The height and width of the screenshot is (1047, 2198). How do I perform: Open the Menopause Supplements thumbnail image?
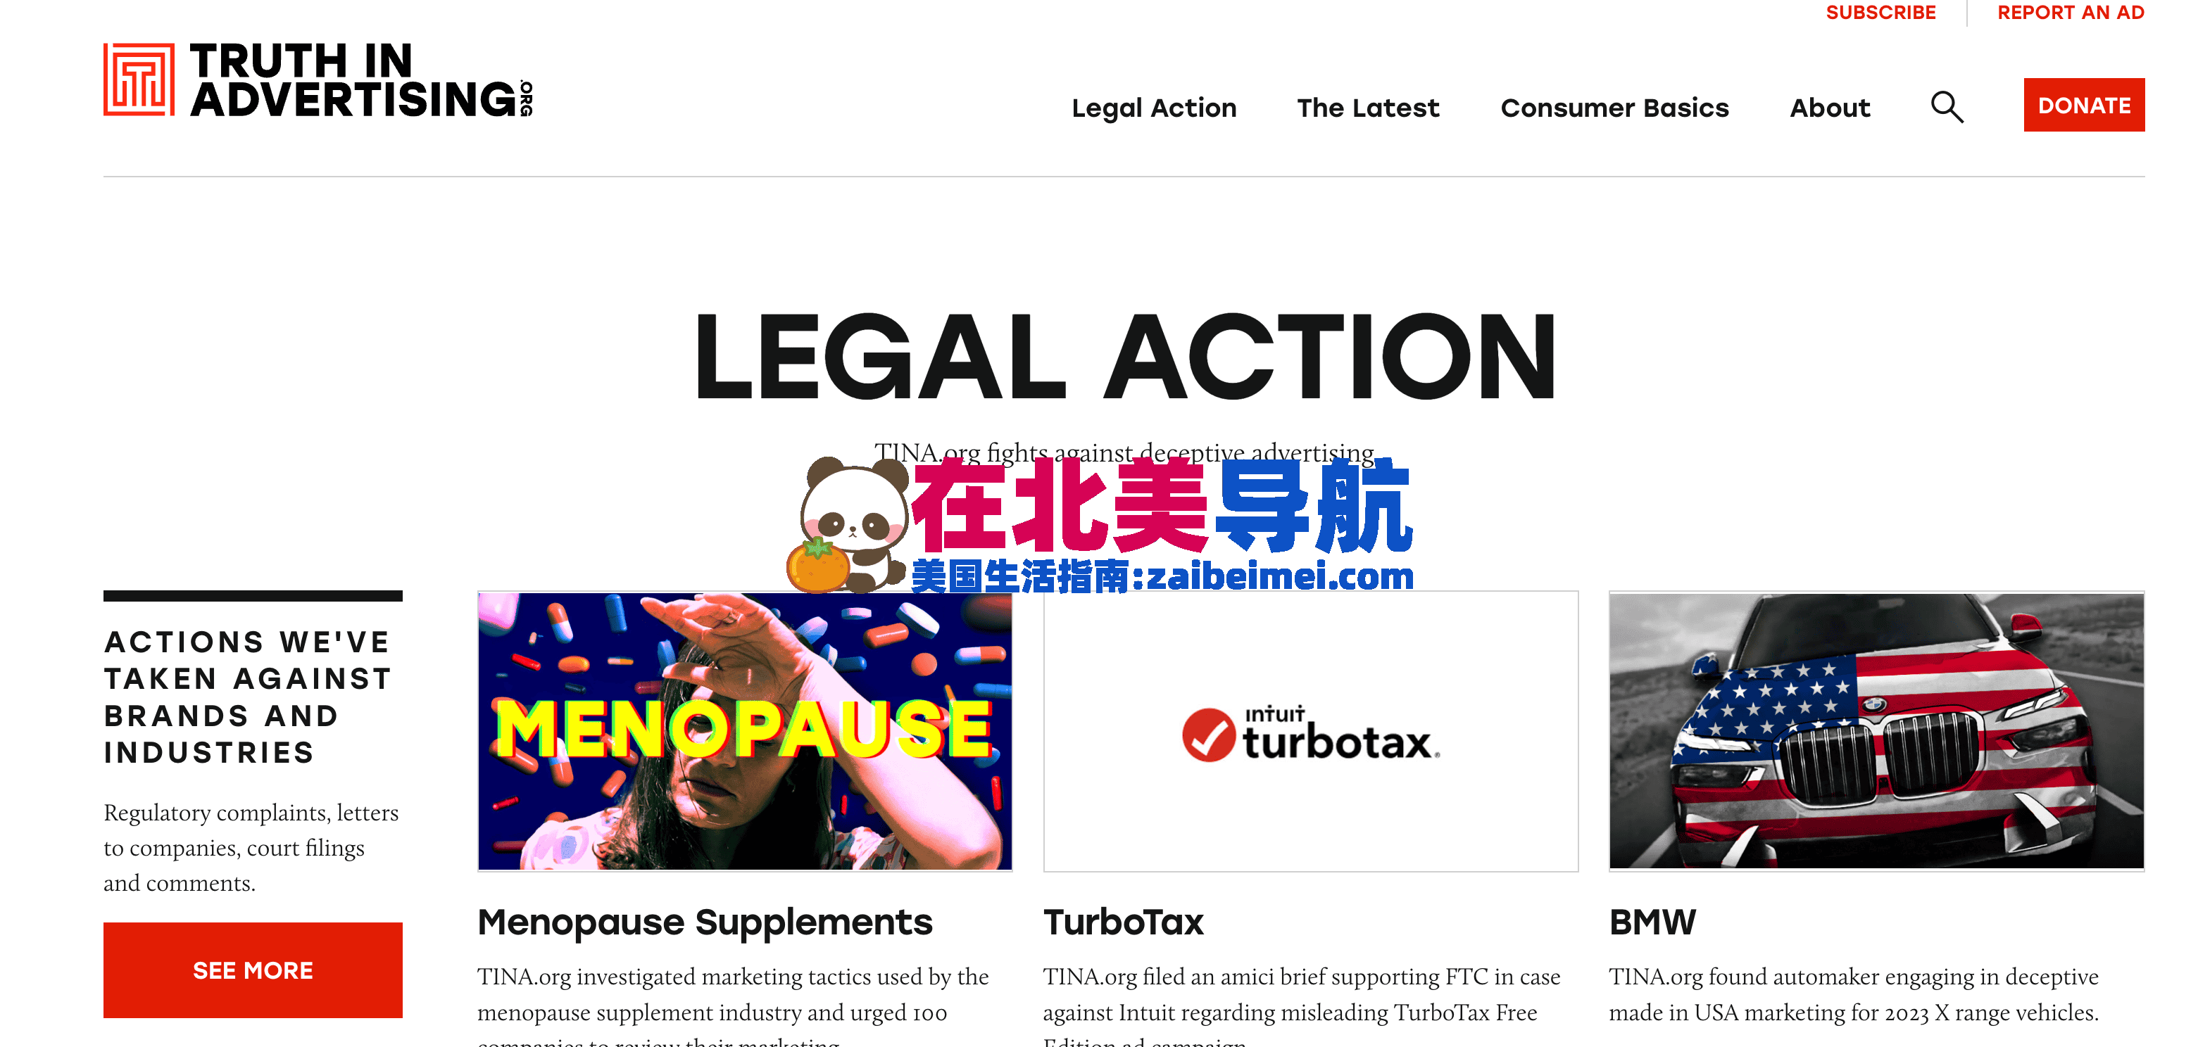click(x=745, y=732)
